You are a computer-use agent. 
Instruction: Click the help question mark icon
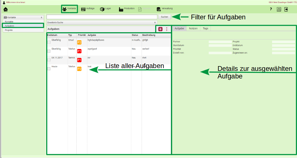[x=271, y=9]
